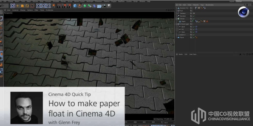Select the Live Selection tool
253x126 pixels.
[x=12, y=6]
